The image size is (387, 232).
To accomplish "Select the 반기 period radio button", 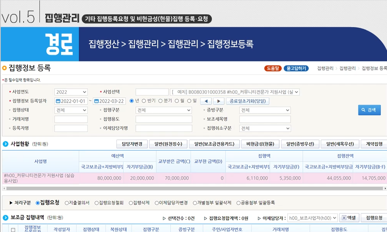I will click(x=144, y=101).
